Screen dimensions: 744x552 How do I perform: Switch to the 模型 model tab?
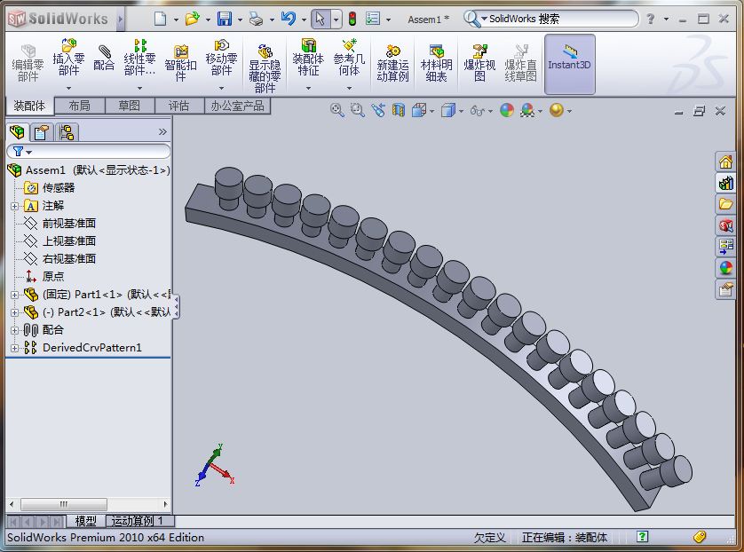click(x=86, y=521)
